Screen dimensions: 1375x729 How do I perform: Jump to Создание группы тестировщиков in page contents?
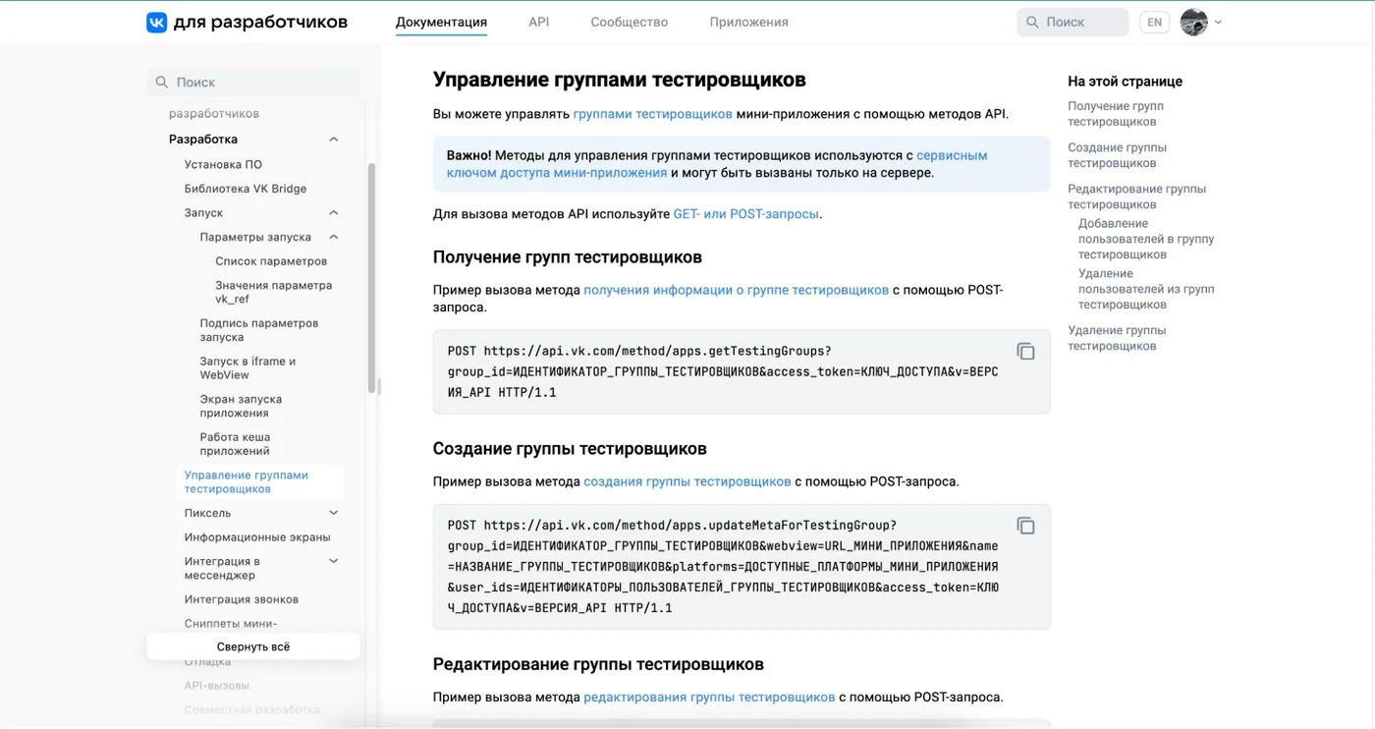[1118, 155]
